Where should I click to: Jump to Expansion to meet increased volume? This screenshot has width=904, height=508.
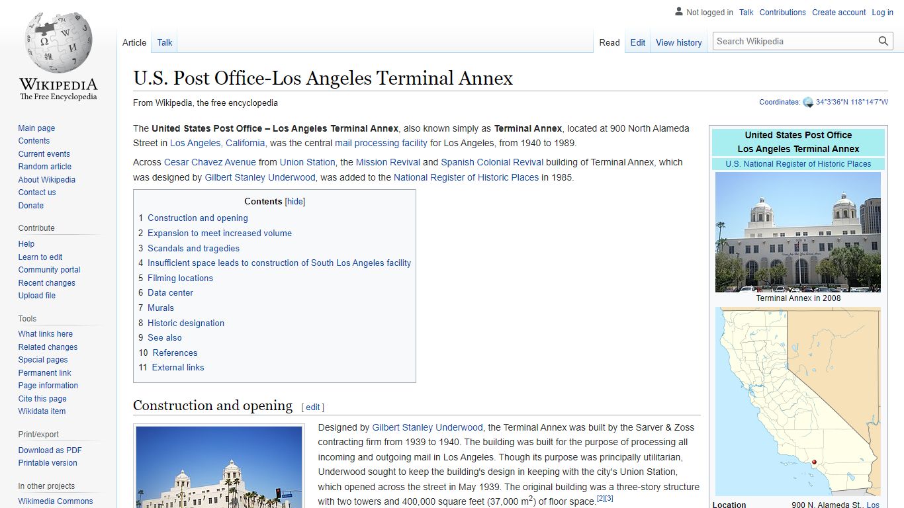[x=220, y=233]
